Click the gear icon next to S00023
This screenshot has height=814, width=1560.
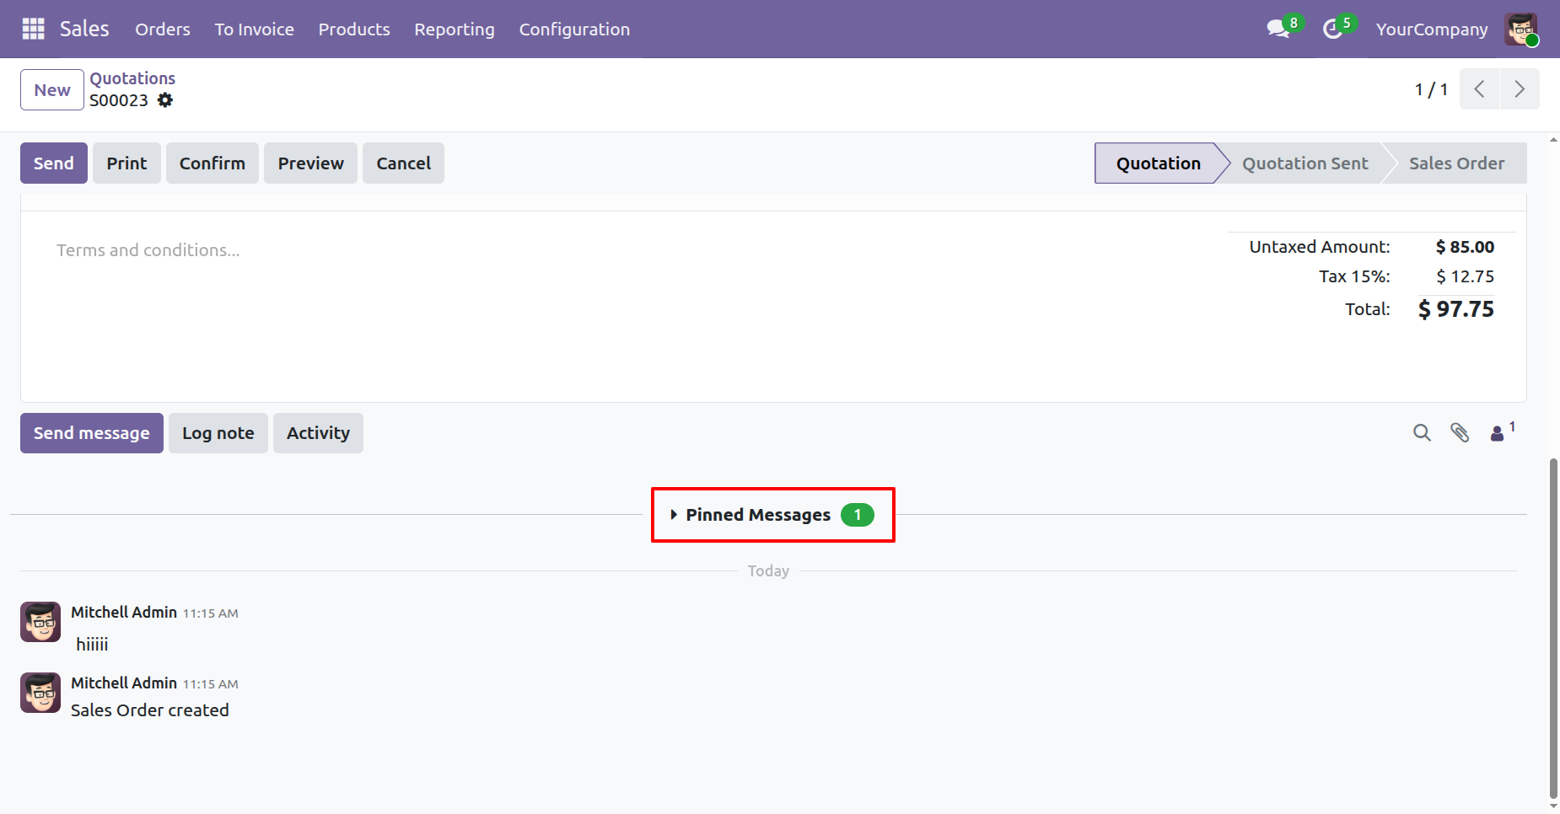point(165,100)
